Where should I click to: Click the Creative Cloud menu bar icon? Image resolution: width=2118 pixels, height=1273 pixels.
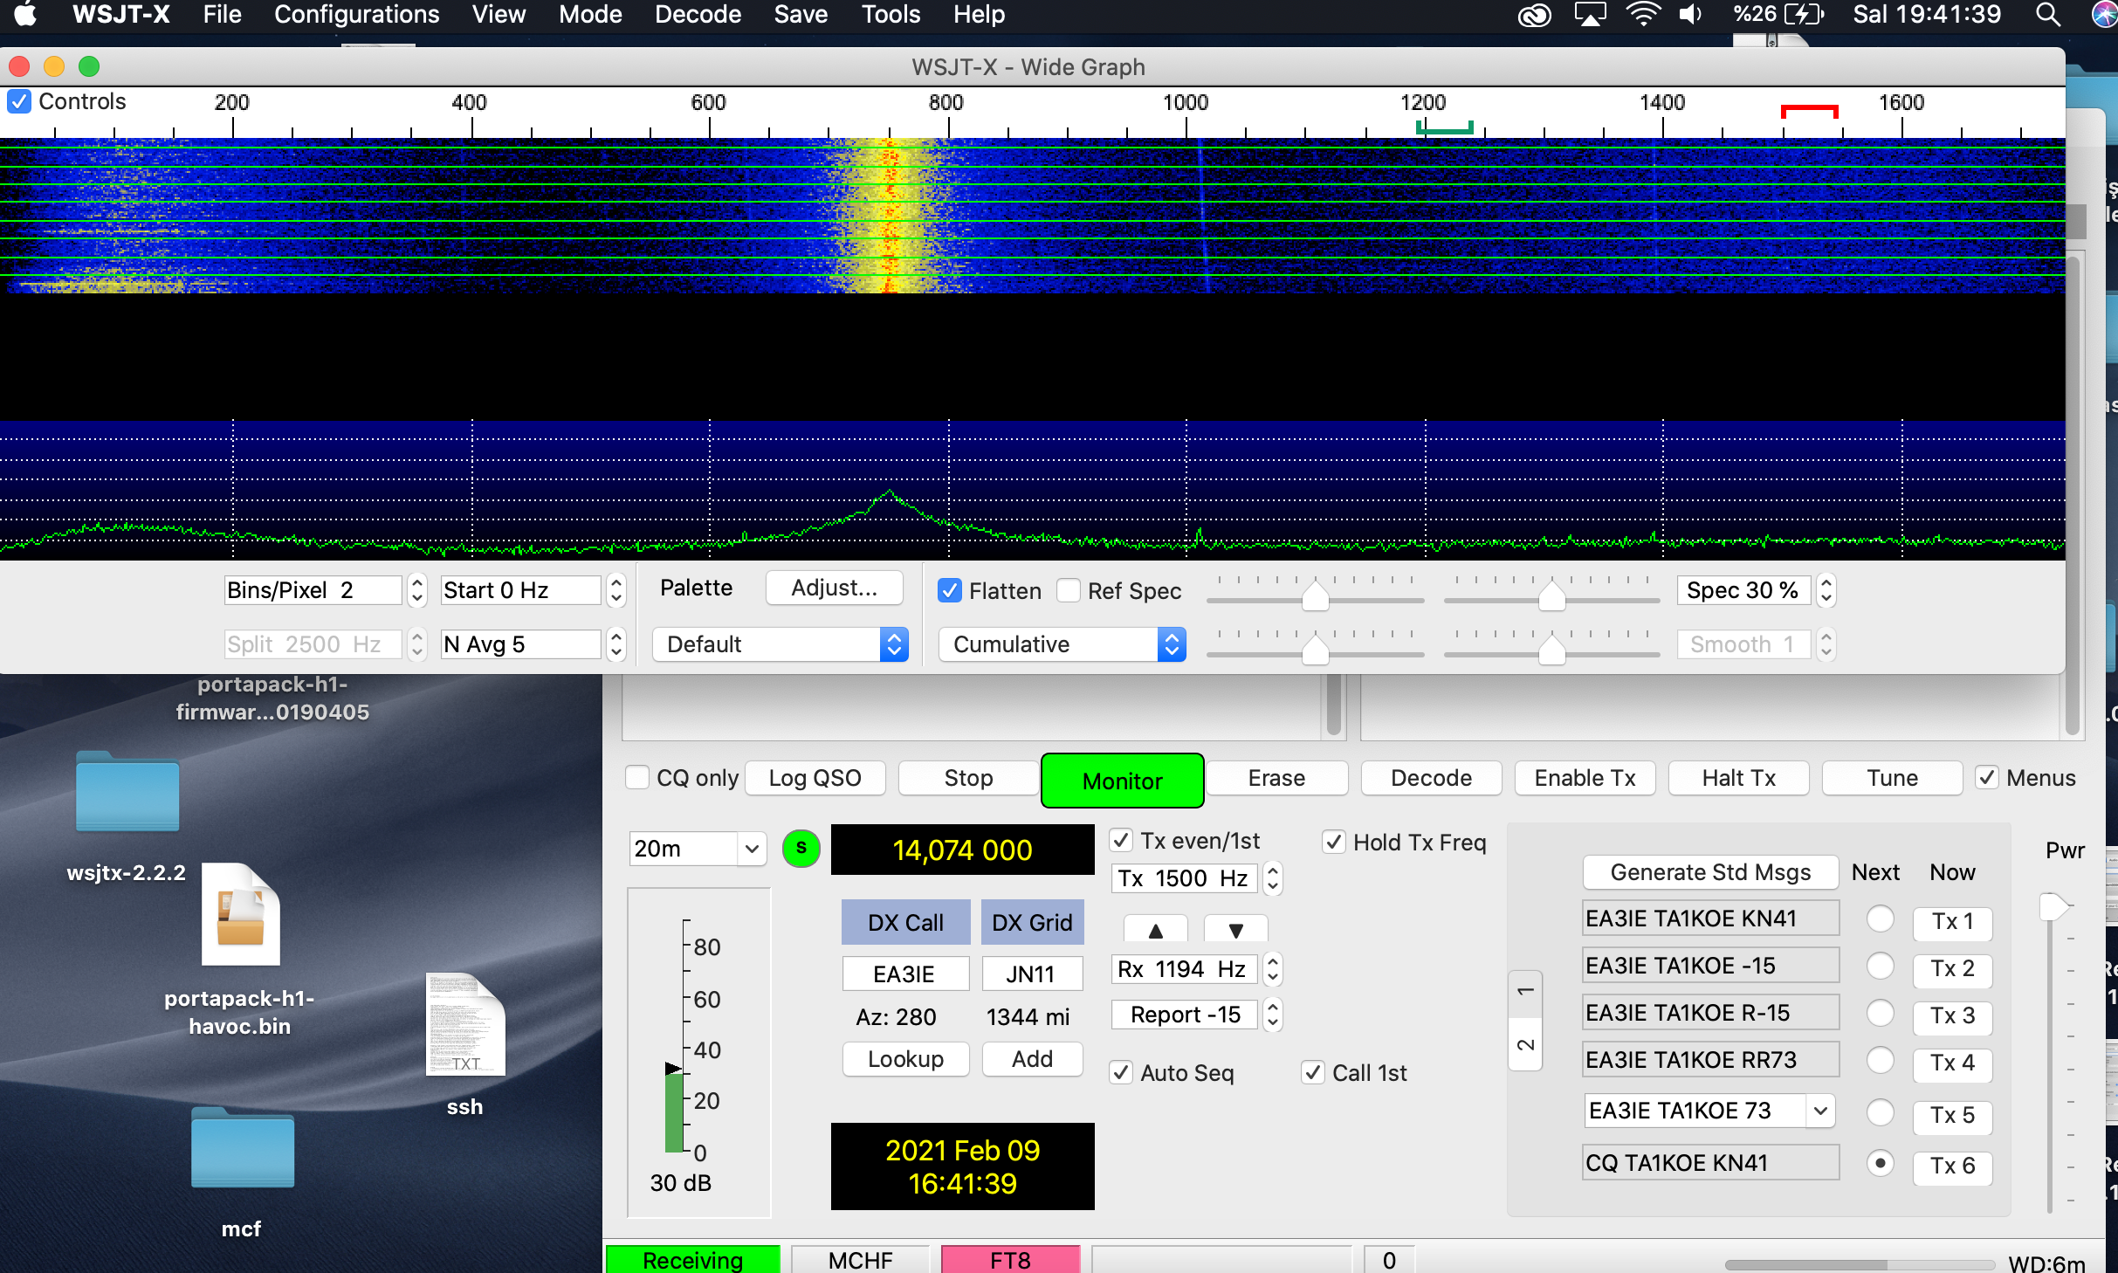[1534, 15]
